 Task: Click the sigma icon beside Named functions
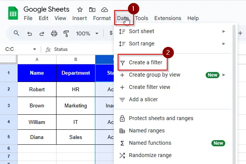pyautogui.click(x=122, y=143)
